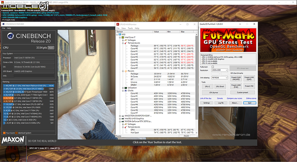The image size is (297, 162).
Task: Click the Temperatures icon under NVIDIA GeForce RTX 3070
Action: pos(125,127)
